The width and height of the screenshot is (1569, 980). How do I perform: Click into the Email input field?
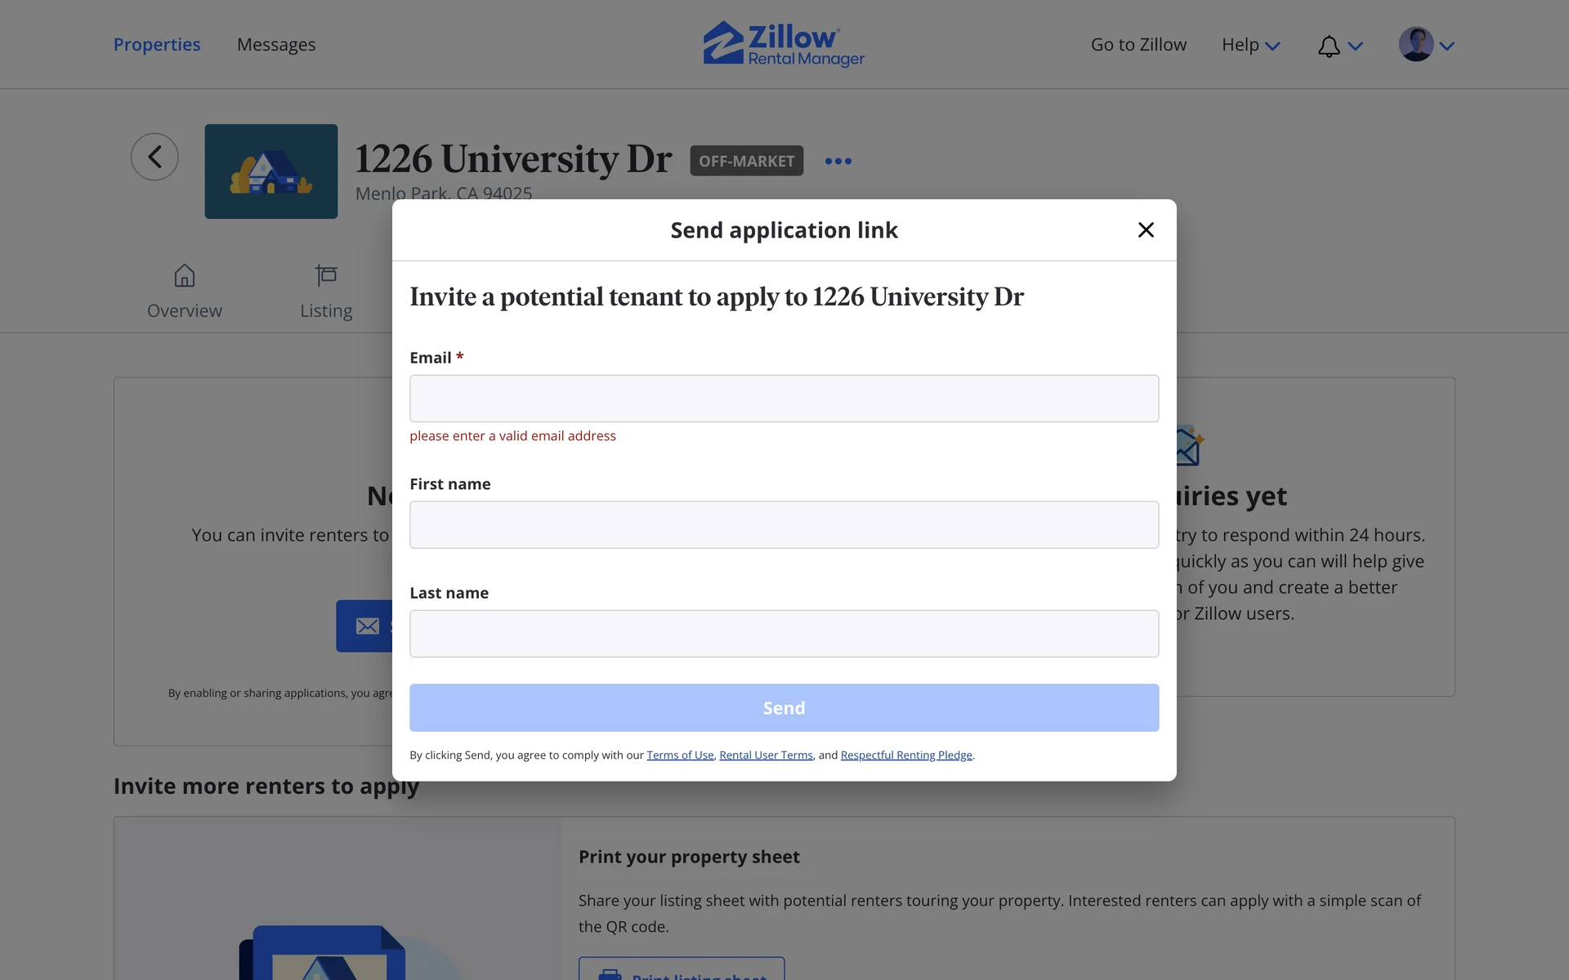(x=784, y=399)
